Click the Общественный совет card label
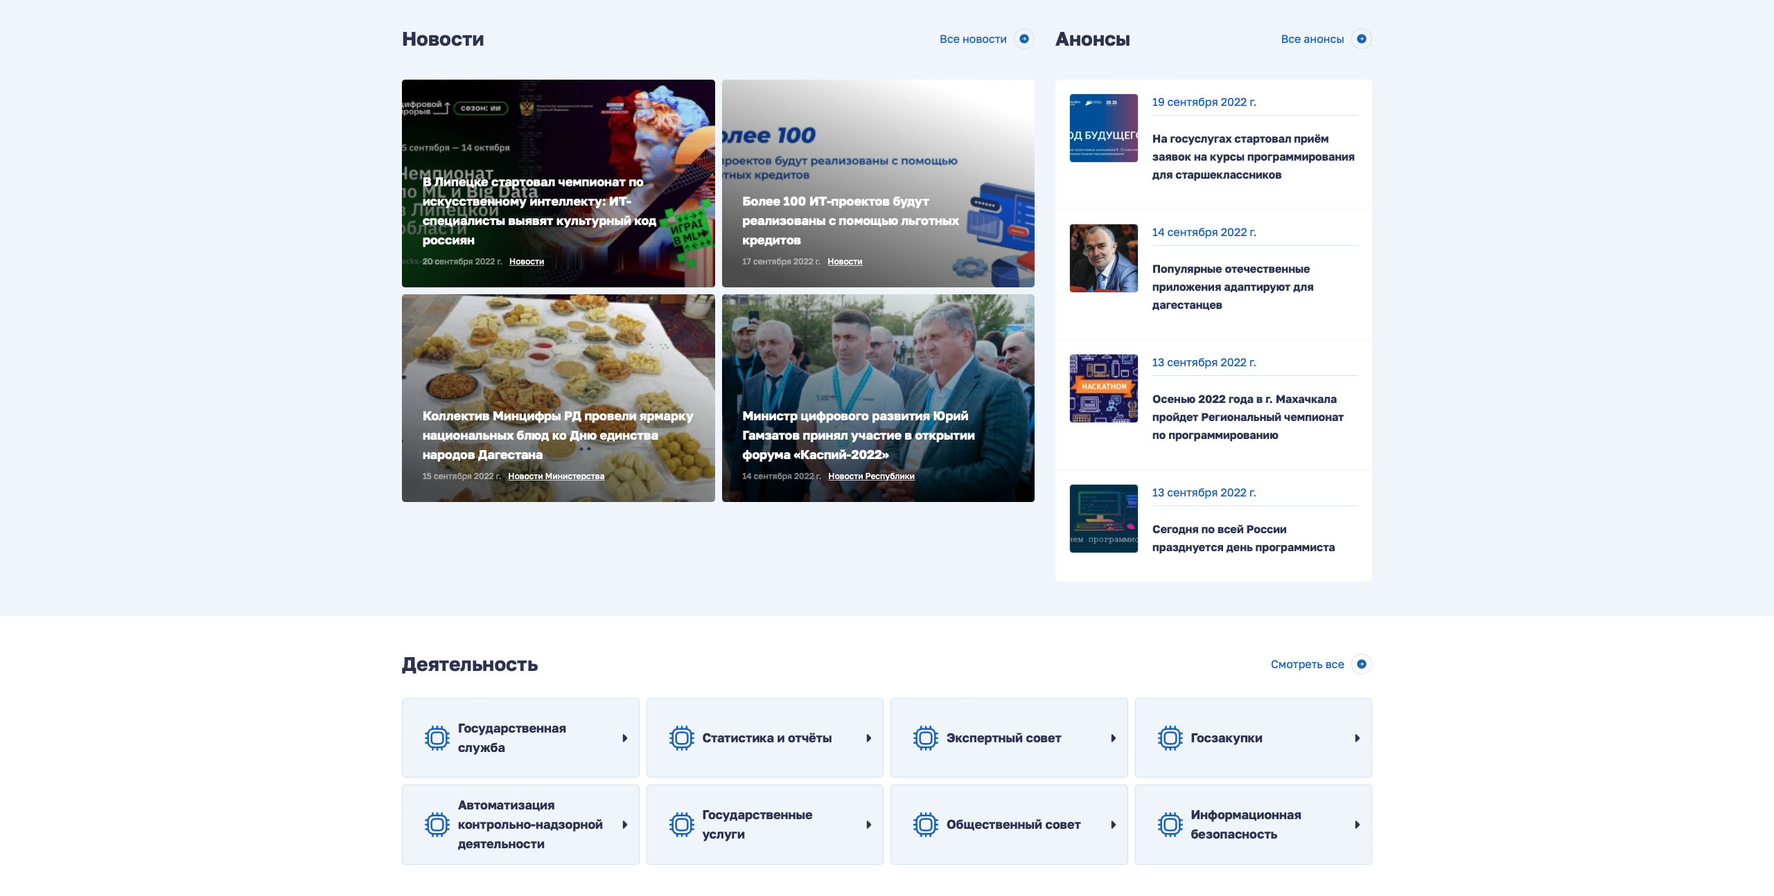1774x896 pixels. [x=1013, y=825]
